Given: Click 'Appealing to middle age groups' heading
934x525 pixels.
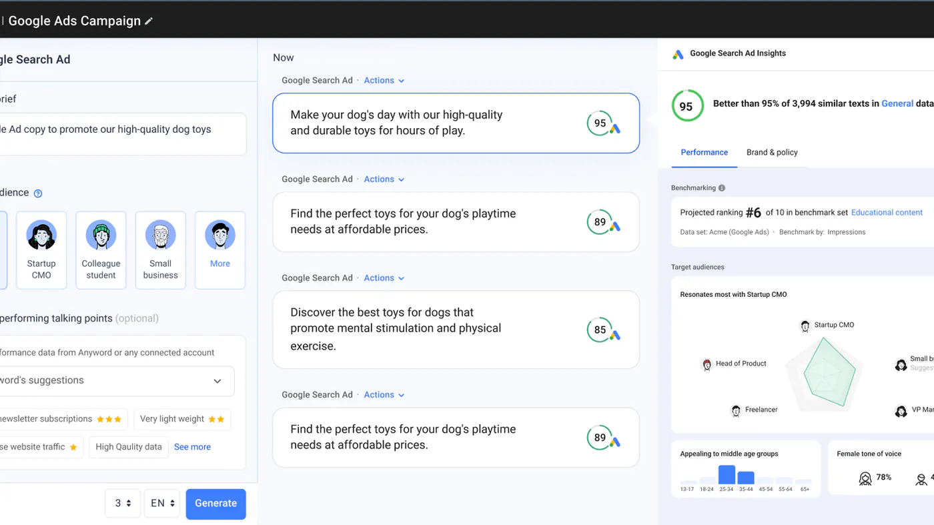Looking at the screenshot, I should tap(729, 454).
